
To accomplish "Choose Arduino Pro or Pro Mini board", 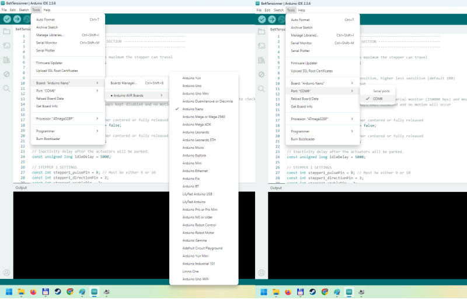I will pyautogui.click(x=204, y=209).
